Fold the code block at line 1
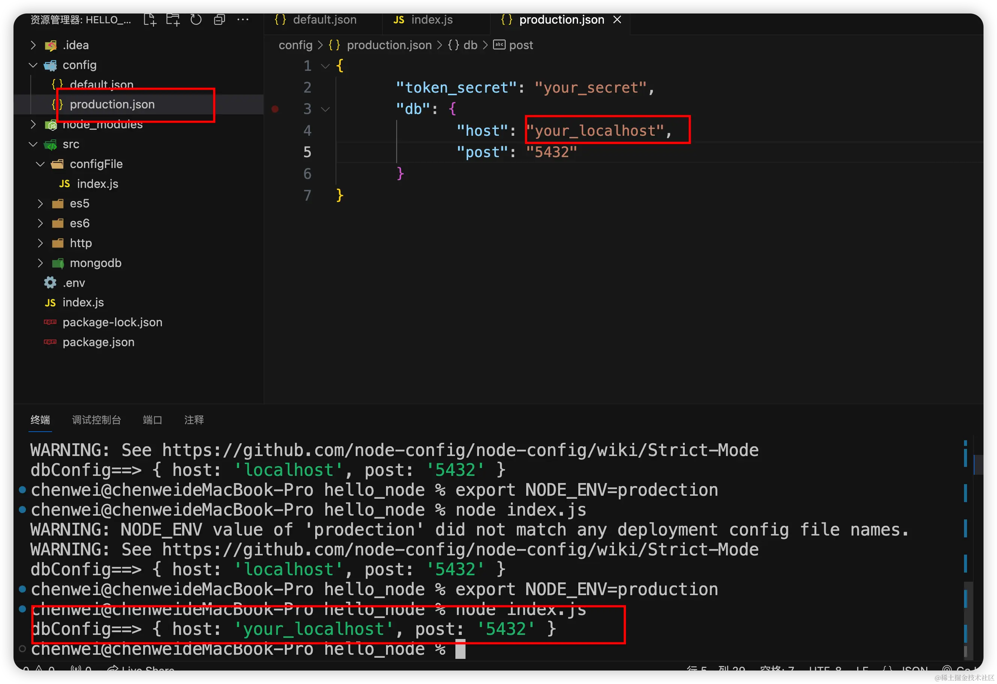Viewport: 997px width, 684px height. 325,66
